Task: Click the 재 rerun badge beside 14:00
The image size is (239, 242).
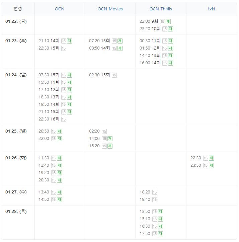Action: pyautogui.click(x=110, y=139)
